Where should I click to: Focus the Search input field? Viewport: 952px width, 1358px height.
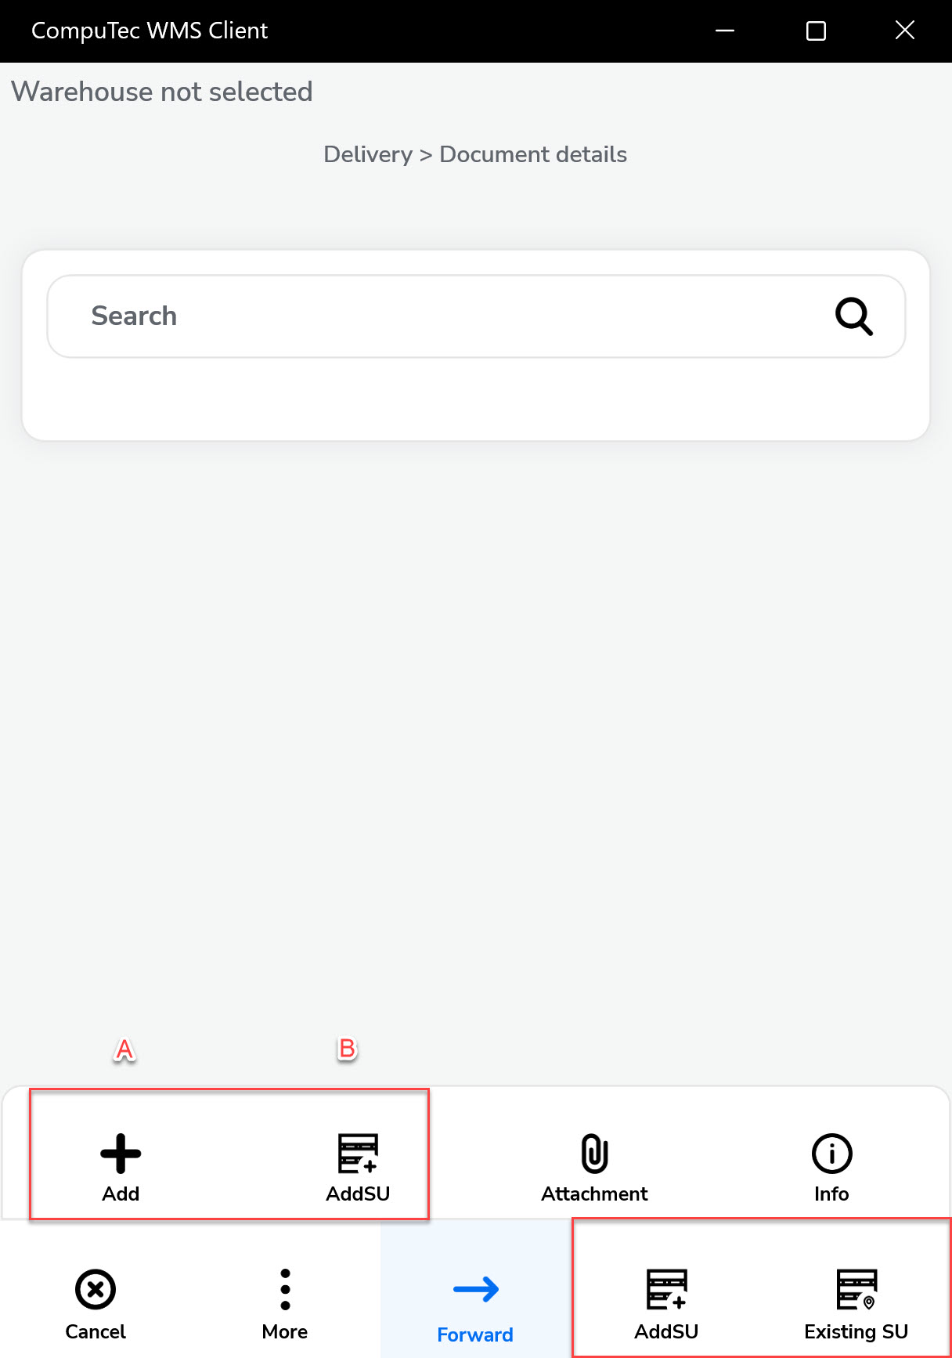pos(438,316)
